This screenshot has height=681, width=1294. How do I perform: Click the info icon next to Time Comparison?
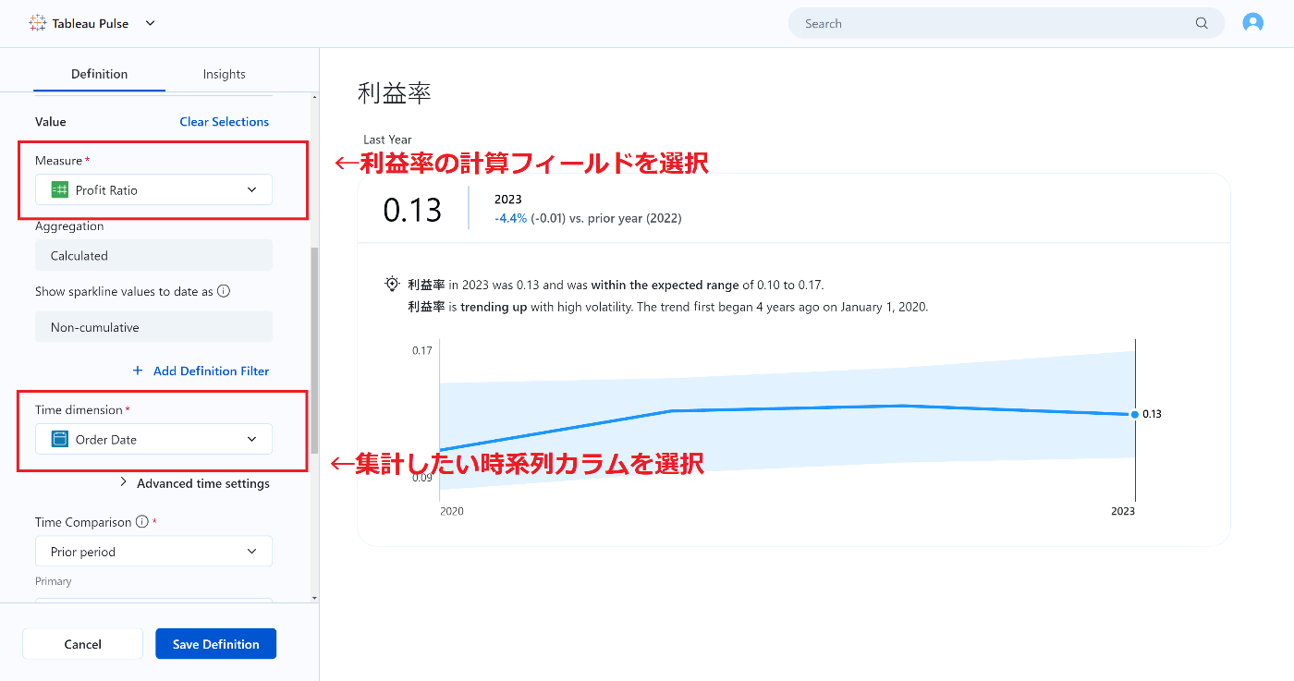coord(142,522)
